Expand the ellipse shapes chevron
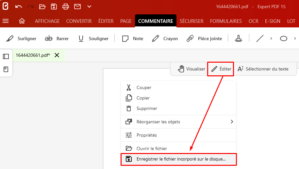299x169 pixels. [295, 38]
